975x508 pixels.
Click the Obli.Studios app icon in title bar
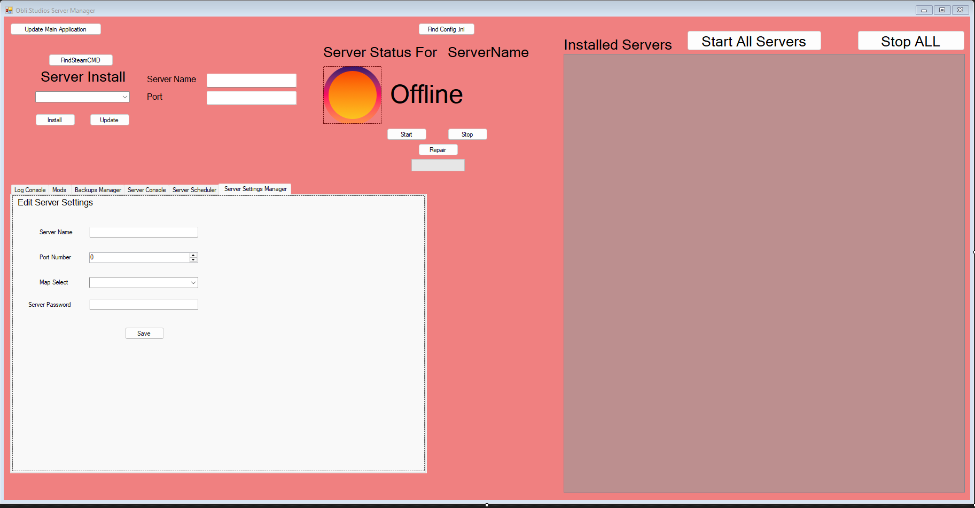[x=9, y=10]
